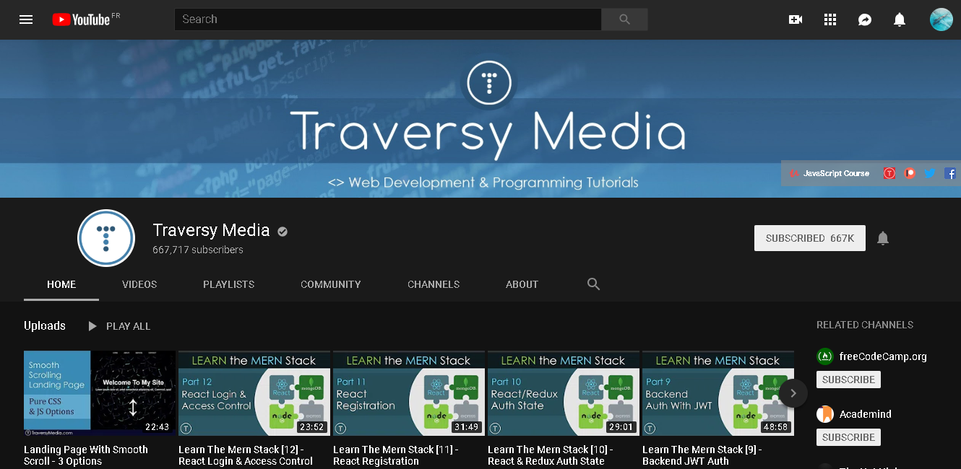Toggle Traversy Media channel notification bell
961x469 pixels.
[x=883, y=238]
